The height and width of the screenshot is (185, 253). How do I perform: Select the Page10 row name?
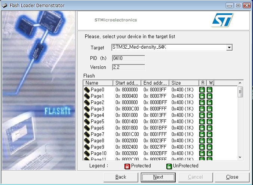coord(99,153)
